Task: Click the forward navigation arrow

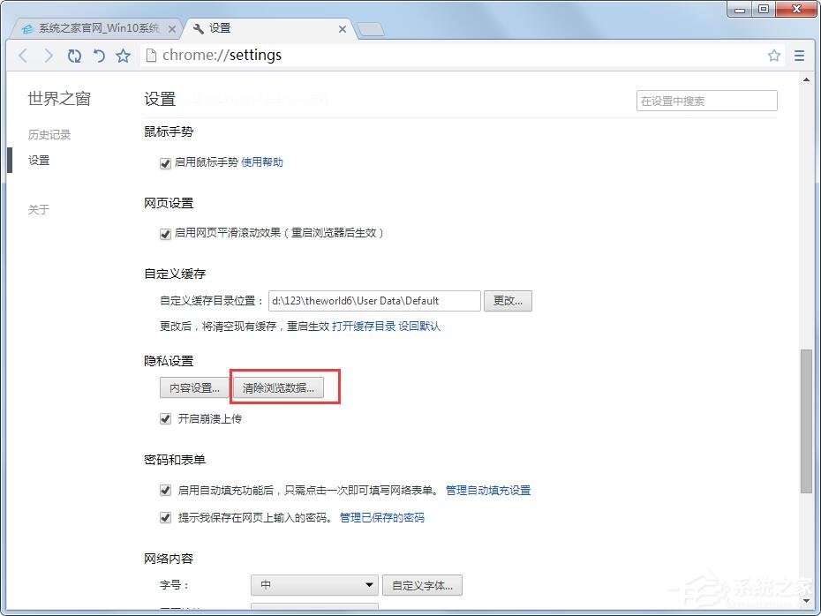Action: 49,55
